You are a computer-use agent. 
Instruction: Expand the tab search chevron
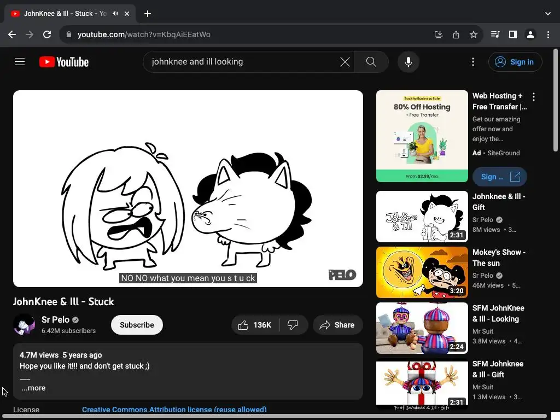coord(548,14)
